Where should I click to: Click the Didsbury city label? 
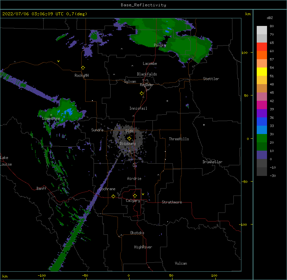point(128,143)
